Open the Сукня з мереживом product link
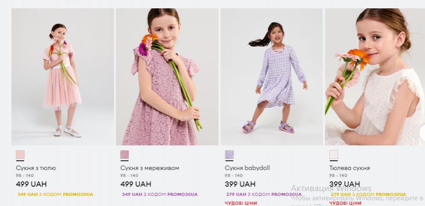Image resolution: width=425 pixels, height=206 pixels. click(150, 168)
